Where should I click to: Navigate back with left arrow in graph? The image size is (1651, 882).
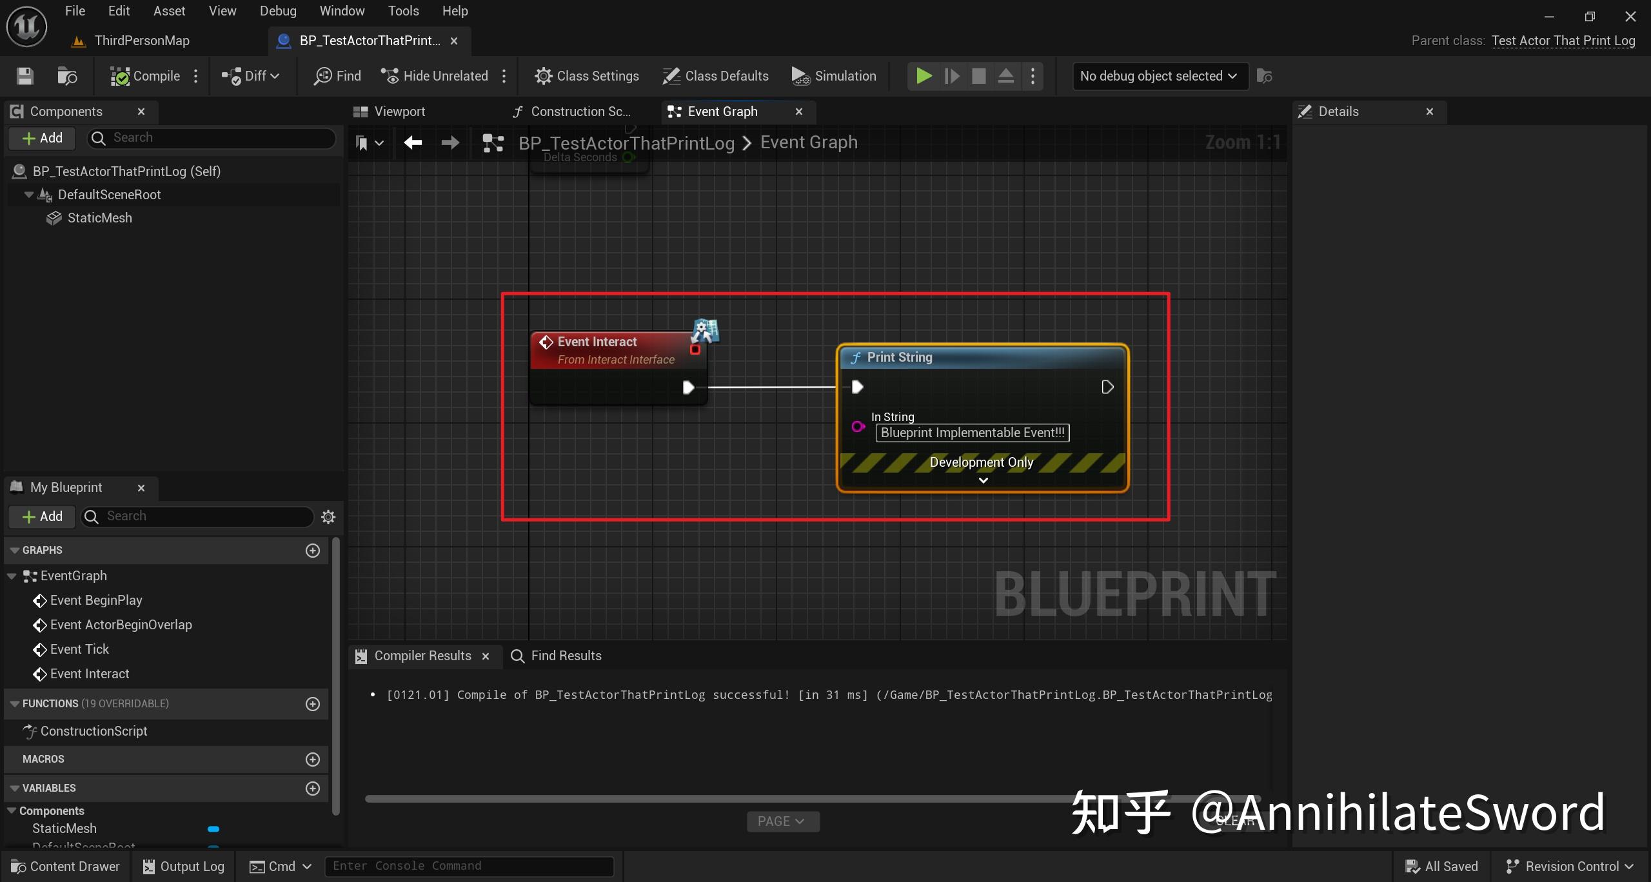click(x=413, y=142)
